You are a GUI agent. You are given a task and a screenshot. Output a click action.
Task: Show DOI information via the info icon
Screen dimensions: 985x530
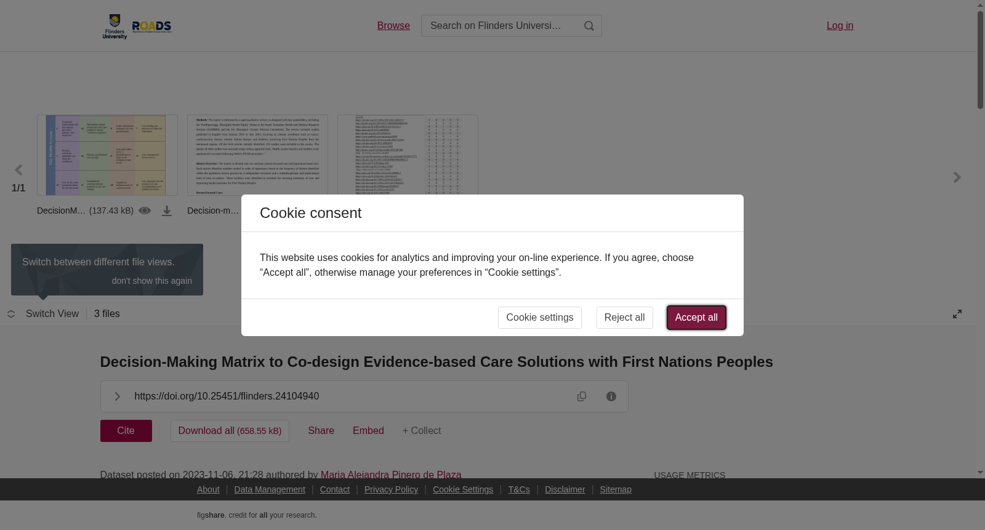point(611,396)
